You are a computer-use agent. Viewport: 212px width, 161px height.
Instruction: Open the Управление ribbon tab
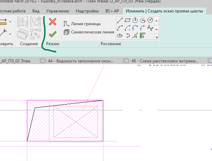point(58,11)
